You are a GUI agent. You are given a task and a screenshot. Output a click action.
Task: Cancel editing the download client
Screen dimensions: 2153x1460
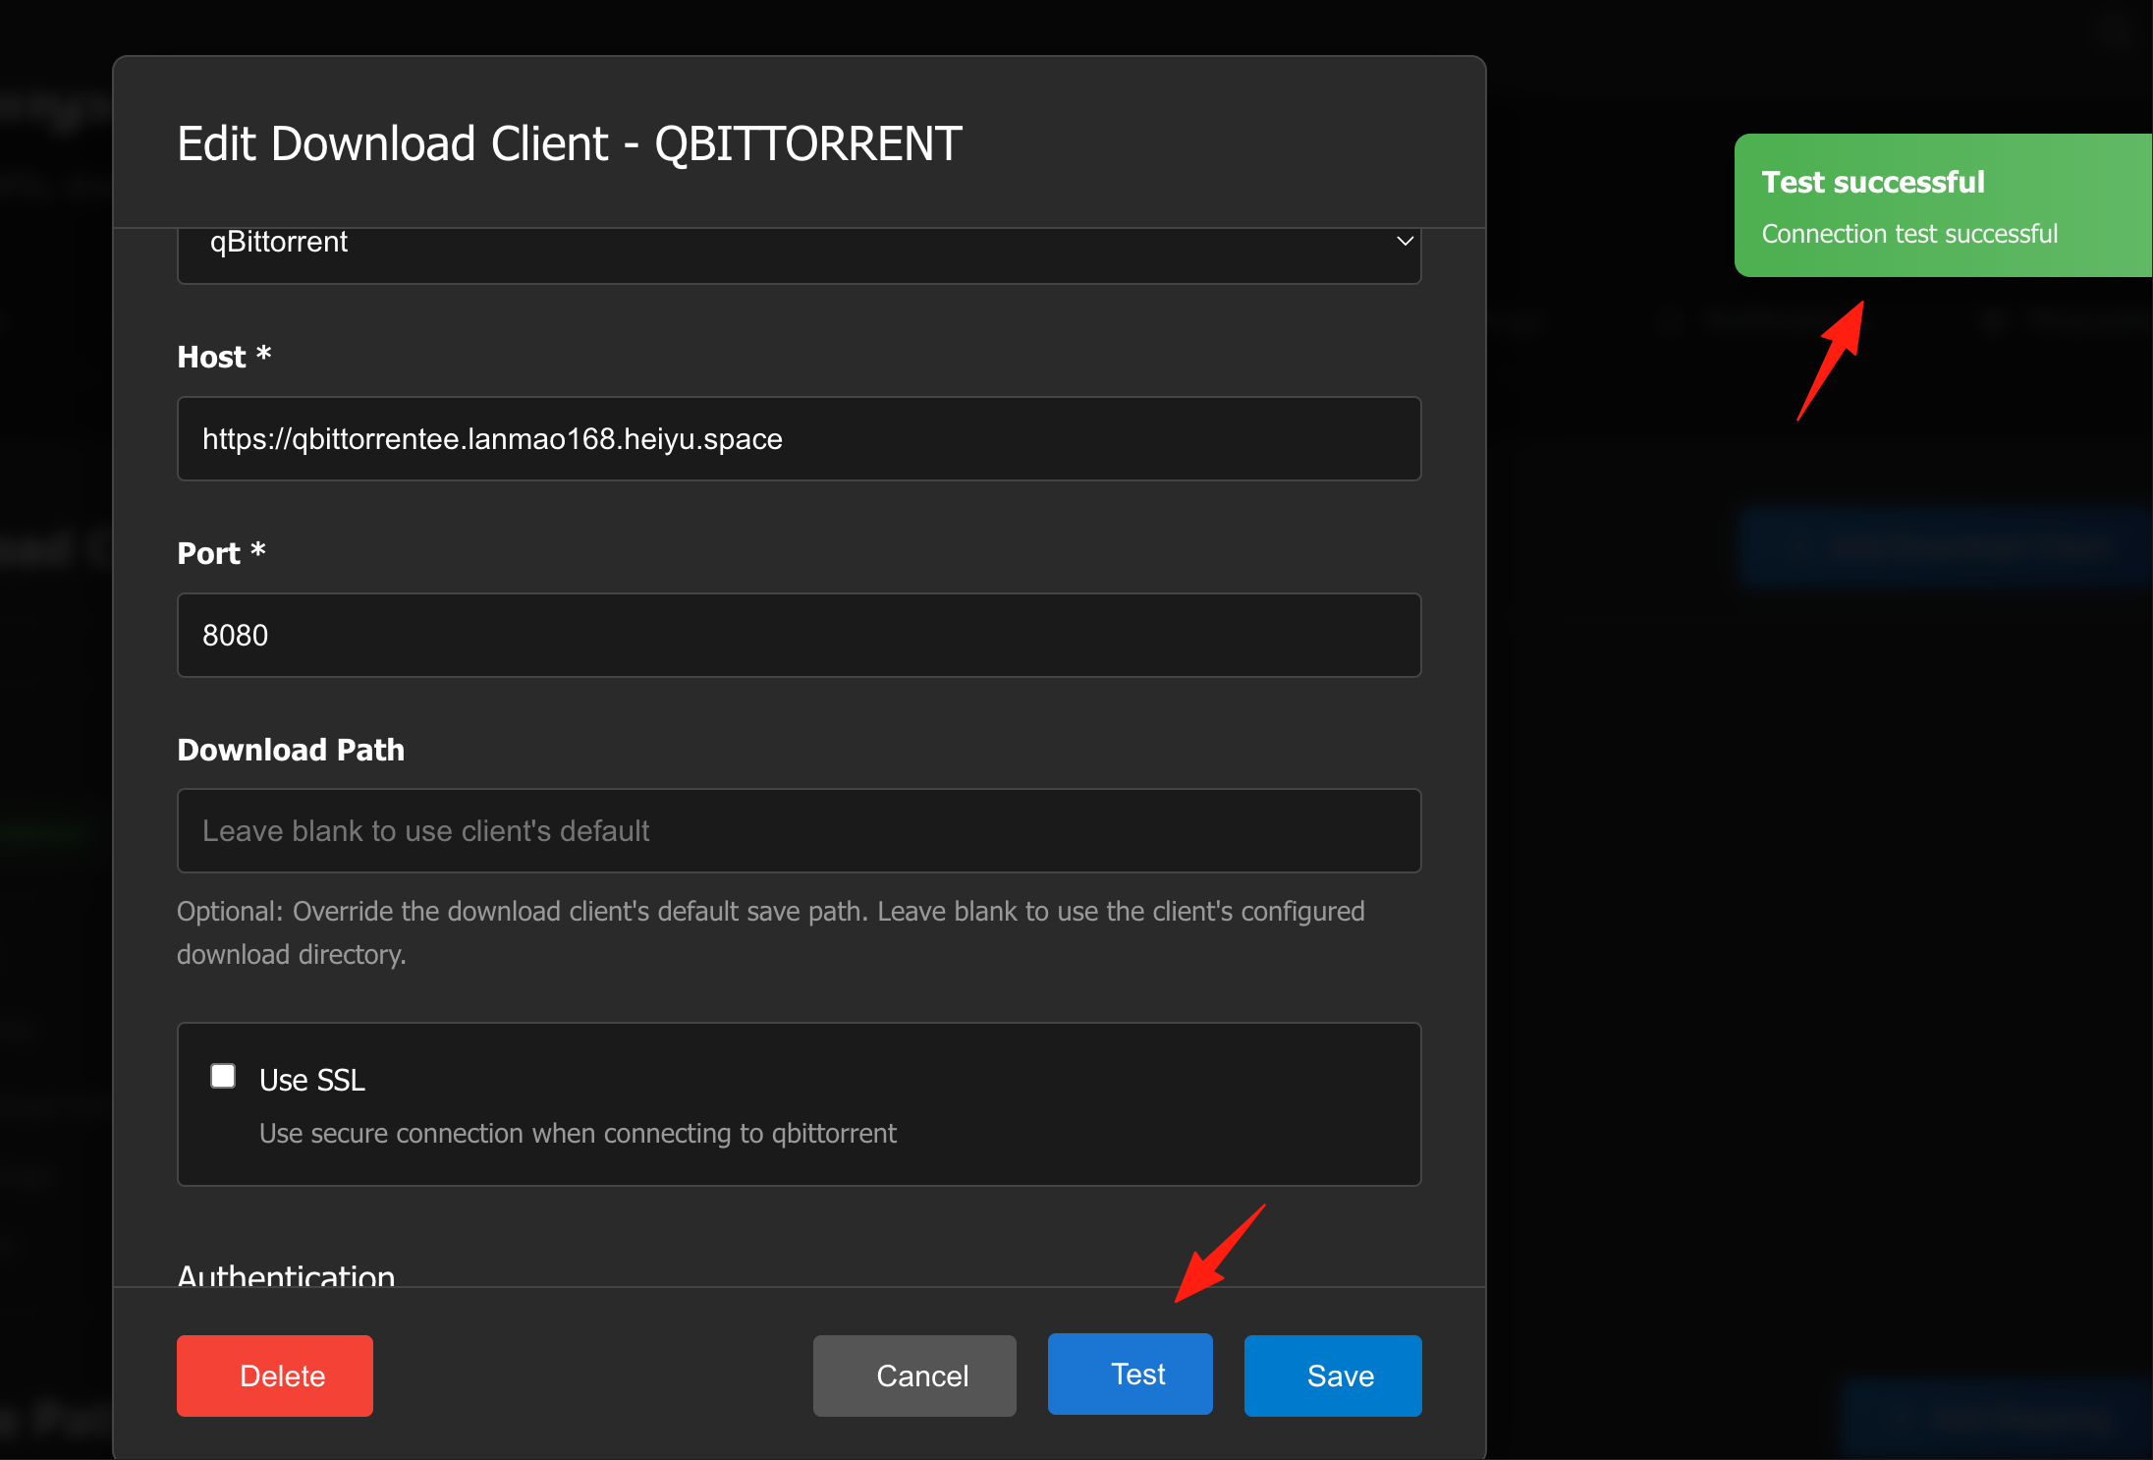point(914,1376)
